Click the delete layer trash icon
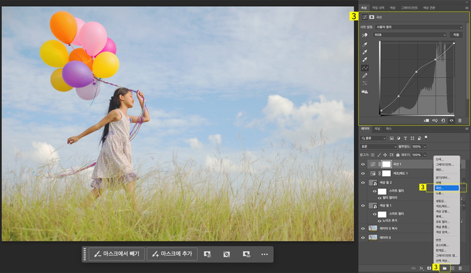Screen dimensions: 471x273 [x=460, y=268]
